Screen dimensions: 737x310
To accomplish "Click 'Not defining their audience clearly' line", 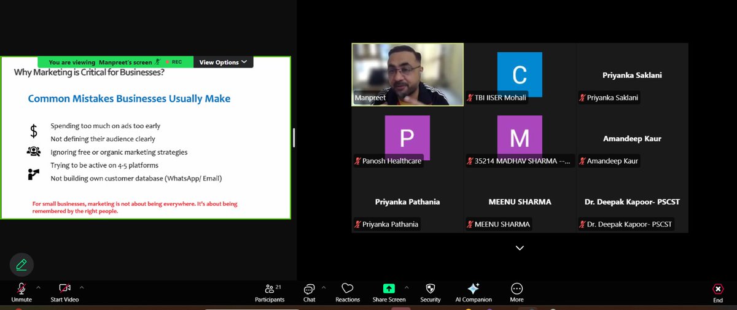I will coord(103,139).
